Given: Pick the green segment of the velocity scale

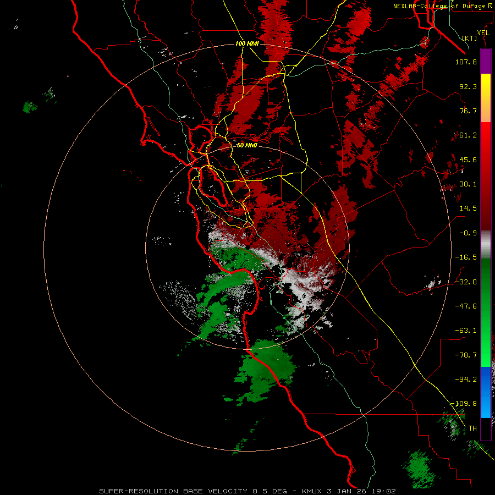Looking at the screenshot, I should [486, 312].
